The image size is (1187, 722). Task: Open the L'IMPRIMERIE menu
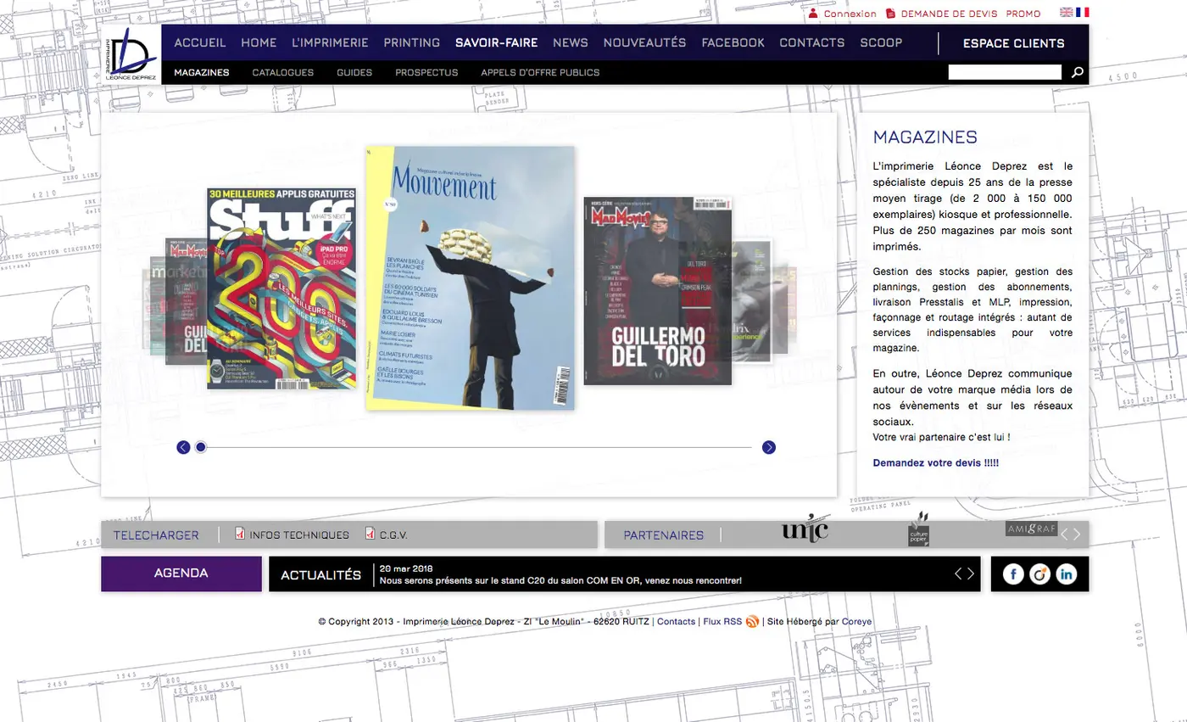pos(330,42)
